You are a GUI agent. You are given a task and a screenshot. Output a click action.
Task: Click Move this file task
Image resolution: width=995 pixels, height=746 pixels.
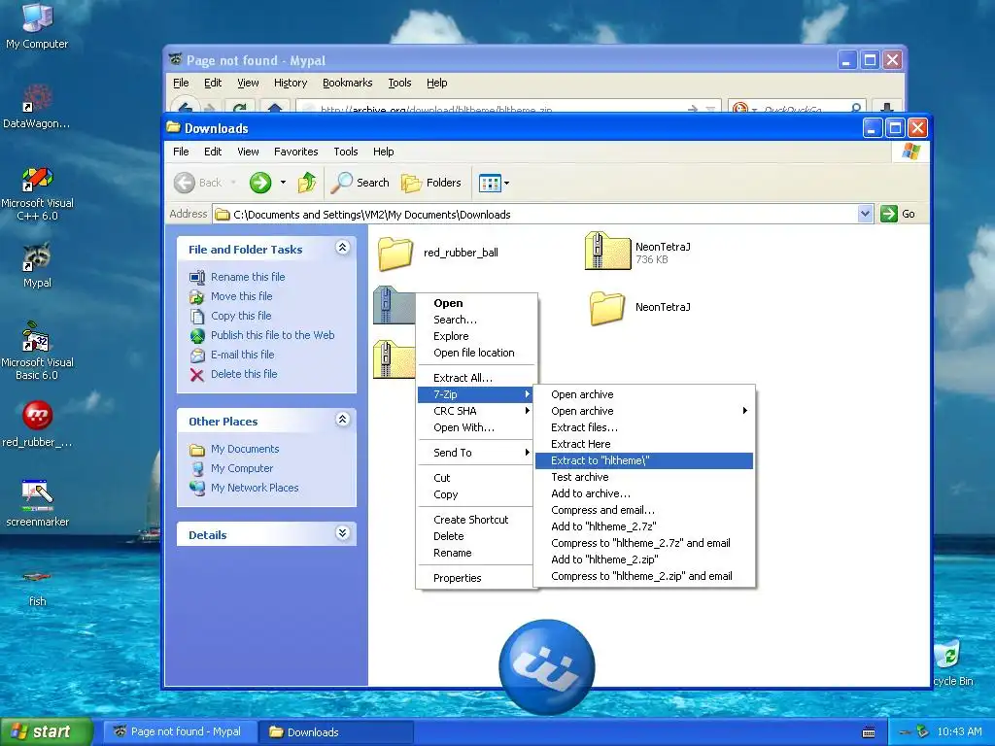coord(241,296)
